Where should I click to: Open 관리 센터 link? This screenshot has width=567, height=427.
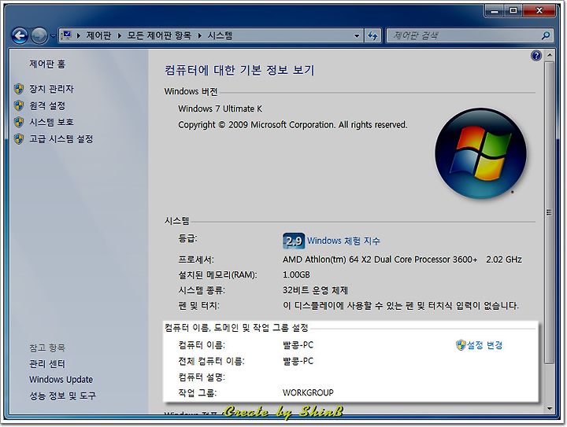[47, 364]
